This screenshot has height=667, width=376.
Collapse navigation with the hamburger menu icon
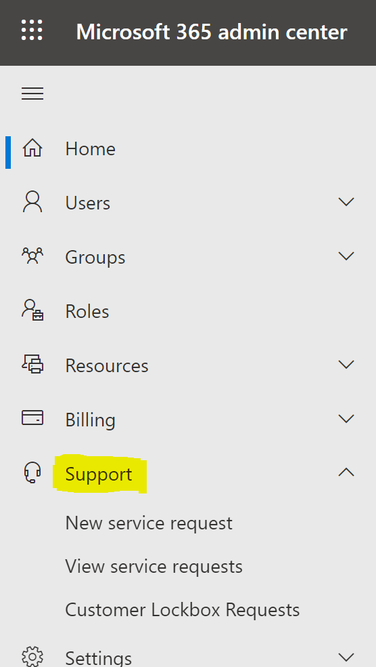32,93
